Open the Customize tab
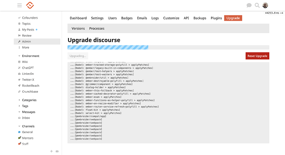Viewport: 285px width, 155px height. [171, 18]
